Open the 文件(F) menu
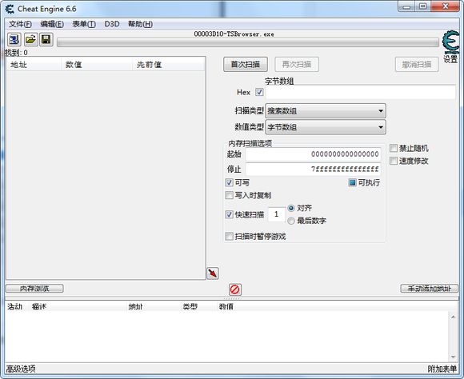Screen dimensions: 464x379 click(x=20, y=24)
